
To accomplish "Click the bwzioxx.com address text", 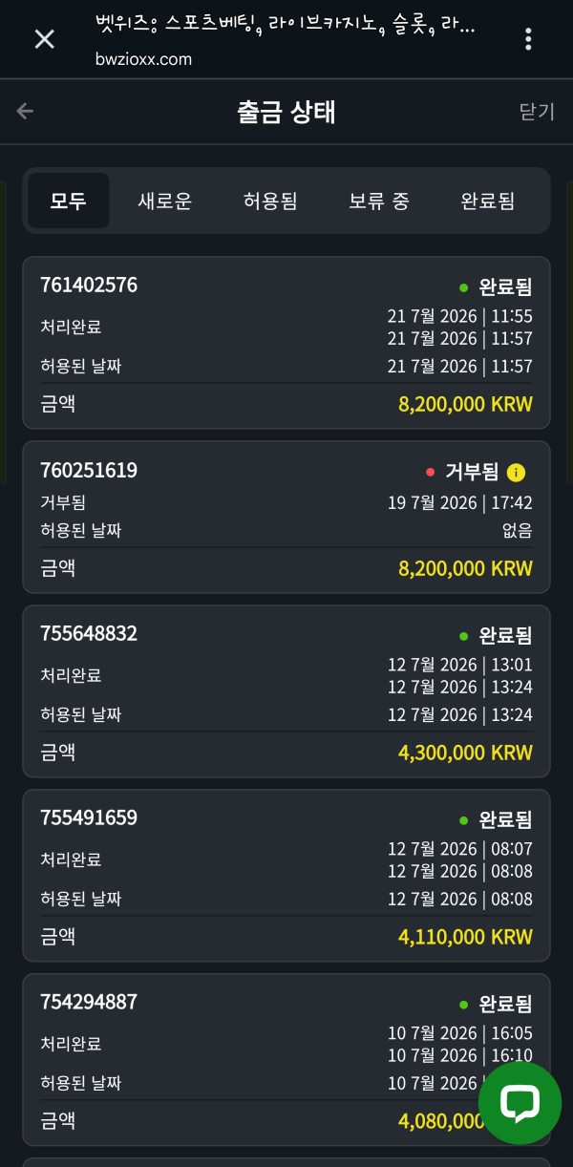I will pyautogui.click(x=143, y=59).
